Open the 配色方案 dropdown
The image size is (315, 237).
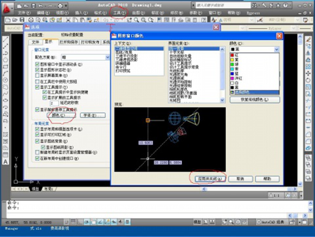86,58
